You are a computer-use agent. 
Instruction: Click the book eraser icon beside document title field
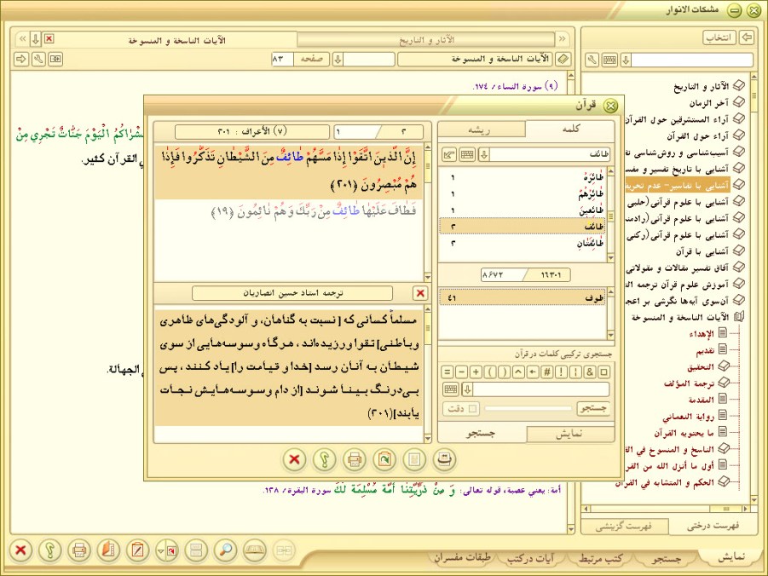[563, 60]
